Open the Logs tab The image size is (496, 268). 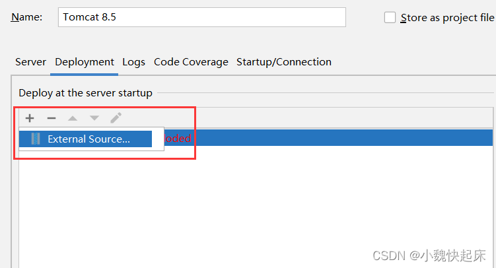134,62
